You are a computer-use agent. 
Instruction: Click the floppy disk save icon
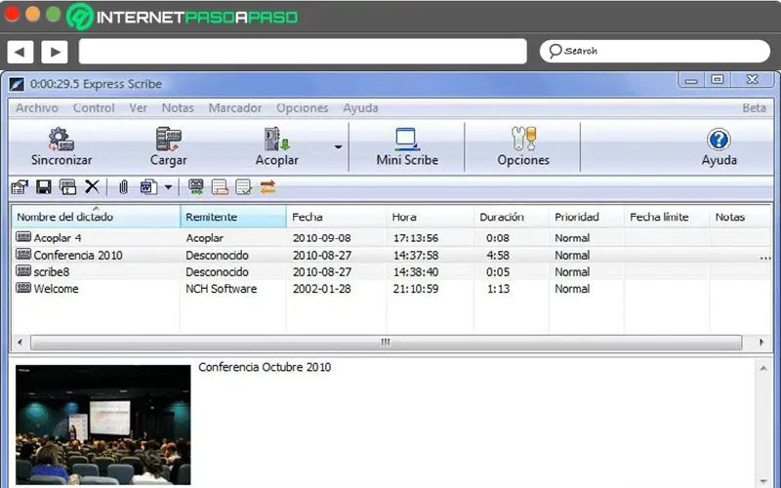[x=44, y=187]
